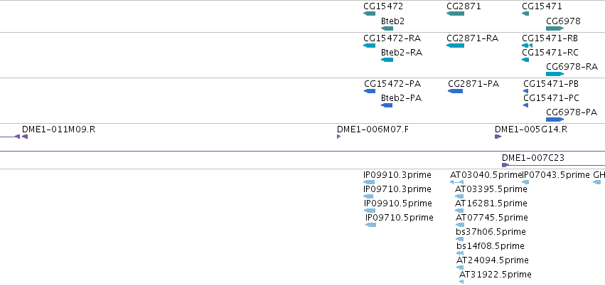Click the CG15472 gene arrow glyph
The width and height of the screenshot is (605, 286).
pos(369,14)
